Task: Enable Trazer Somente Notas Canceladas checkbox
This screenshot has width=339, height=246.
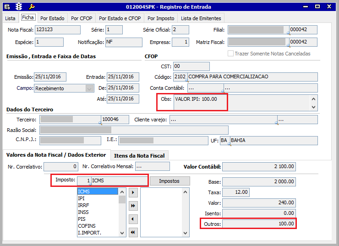Action: (x=231, y=54)
